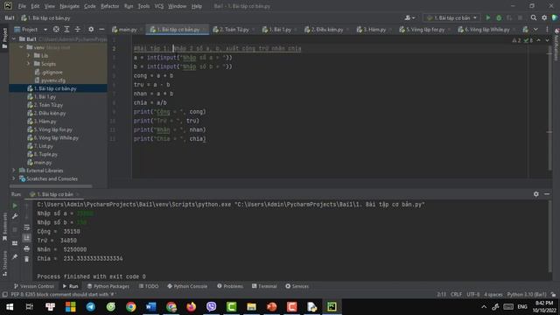Click Python 3.10 interpreter in status bar
Screen dimensions: 560x315
tap(527, 294)
